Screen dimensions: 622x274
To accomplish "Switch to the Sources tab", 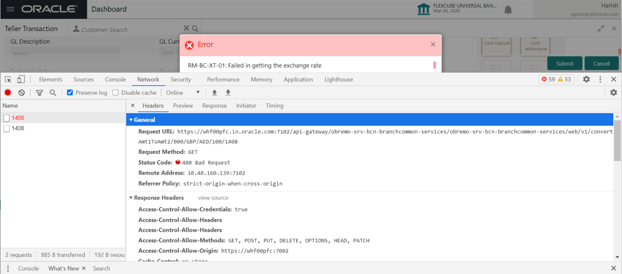I will tap(83, 79).
